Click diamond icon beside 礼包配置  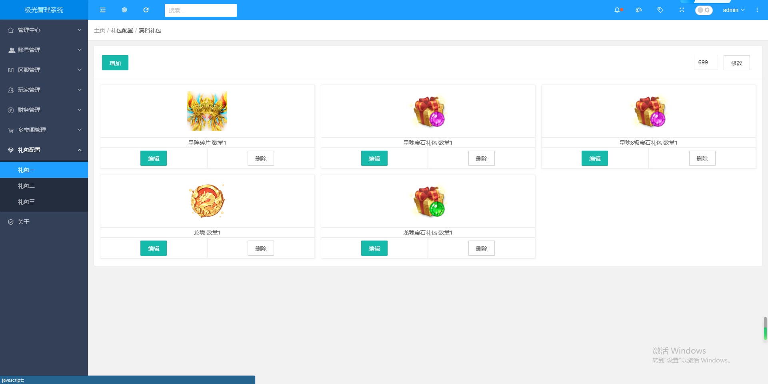coord(11,150)
